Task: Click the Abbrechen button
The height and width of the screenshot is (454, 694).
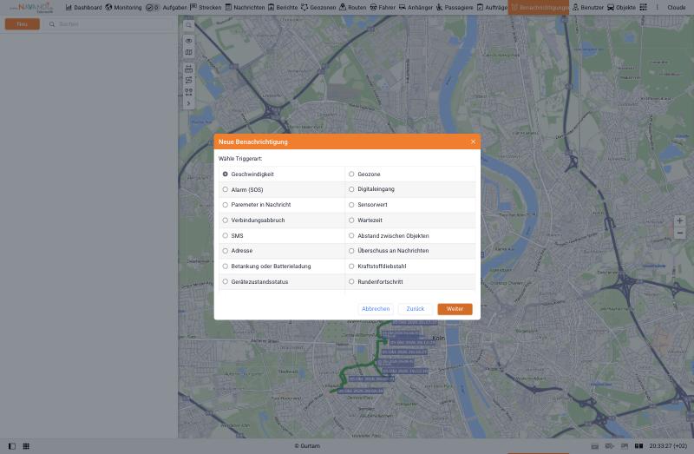Action: [376, 309]
